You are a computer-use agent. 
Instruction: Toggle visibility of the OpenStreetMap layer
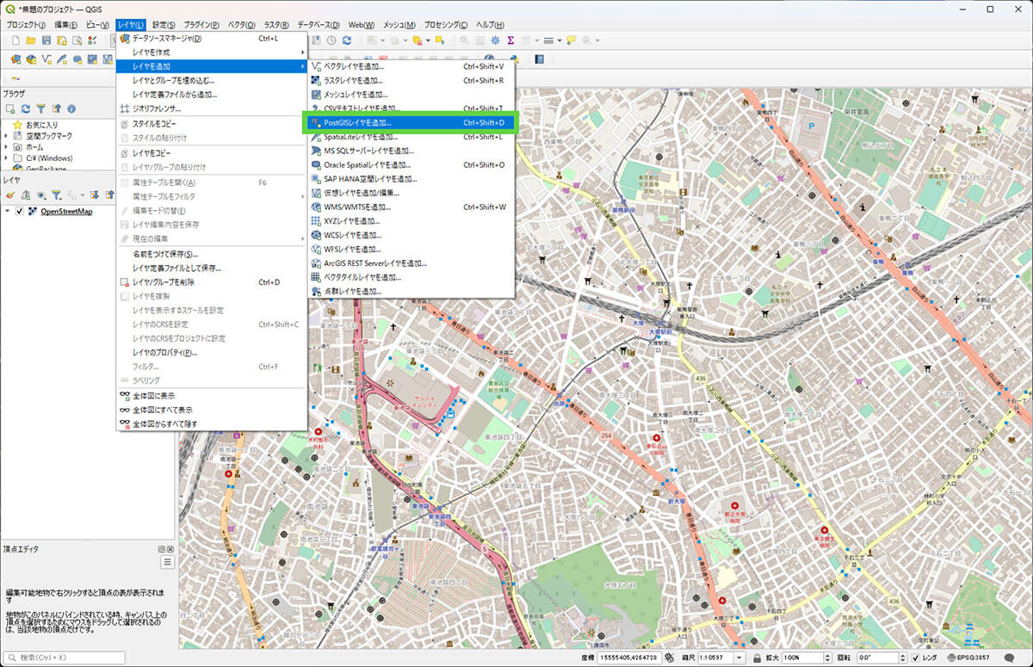point(20,212)
